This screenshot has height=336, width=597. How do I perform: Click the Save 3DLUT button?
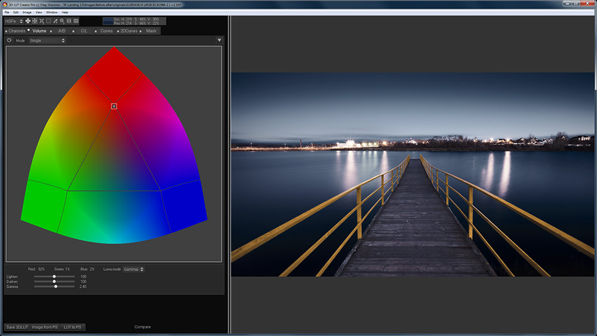tap(16, 327)
